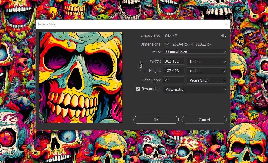Click the Width text label
The height and width of the screenshot is (163, 268).
[155, 61]
